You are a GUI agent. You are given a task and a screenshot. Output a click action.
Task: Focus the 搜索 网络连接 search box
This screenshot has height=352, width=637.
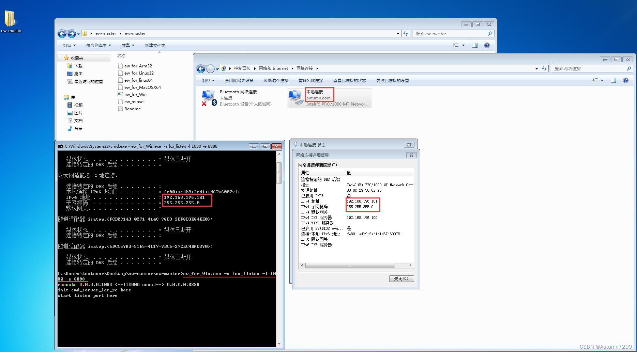(x=589, y=68)
